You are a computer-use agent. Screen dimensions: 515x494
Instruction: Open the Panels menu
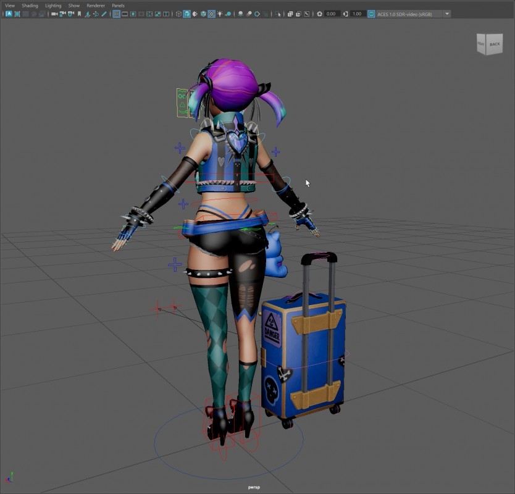coord(118,6)
